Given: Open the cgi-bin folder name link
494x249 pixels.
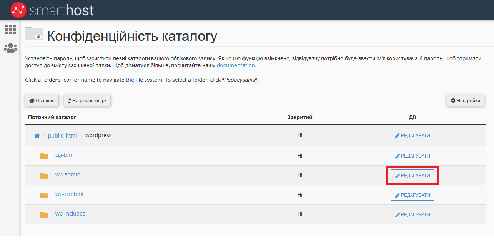Looking at the screenshot, I should (63, 155).
